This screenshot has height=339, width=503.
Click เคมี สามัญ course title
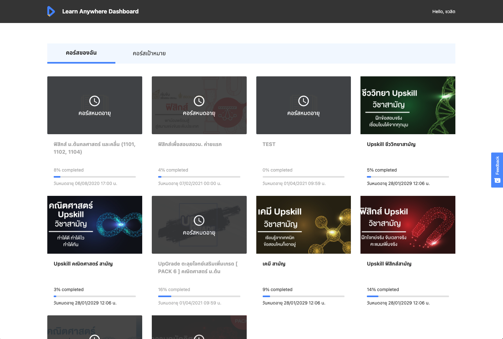[x=274, y=264]
